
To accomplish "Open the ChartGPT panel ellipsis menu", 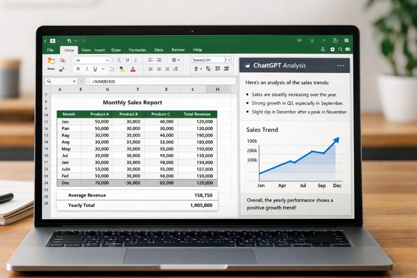I will 340,66.
